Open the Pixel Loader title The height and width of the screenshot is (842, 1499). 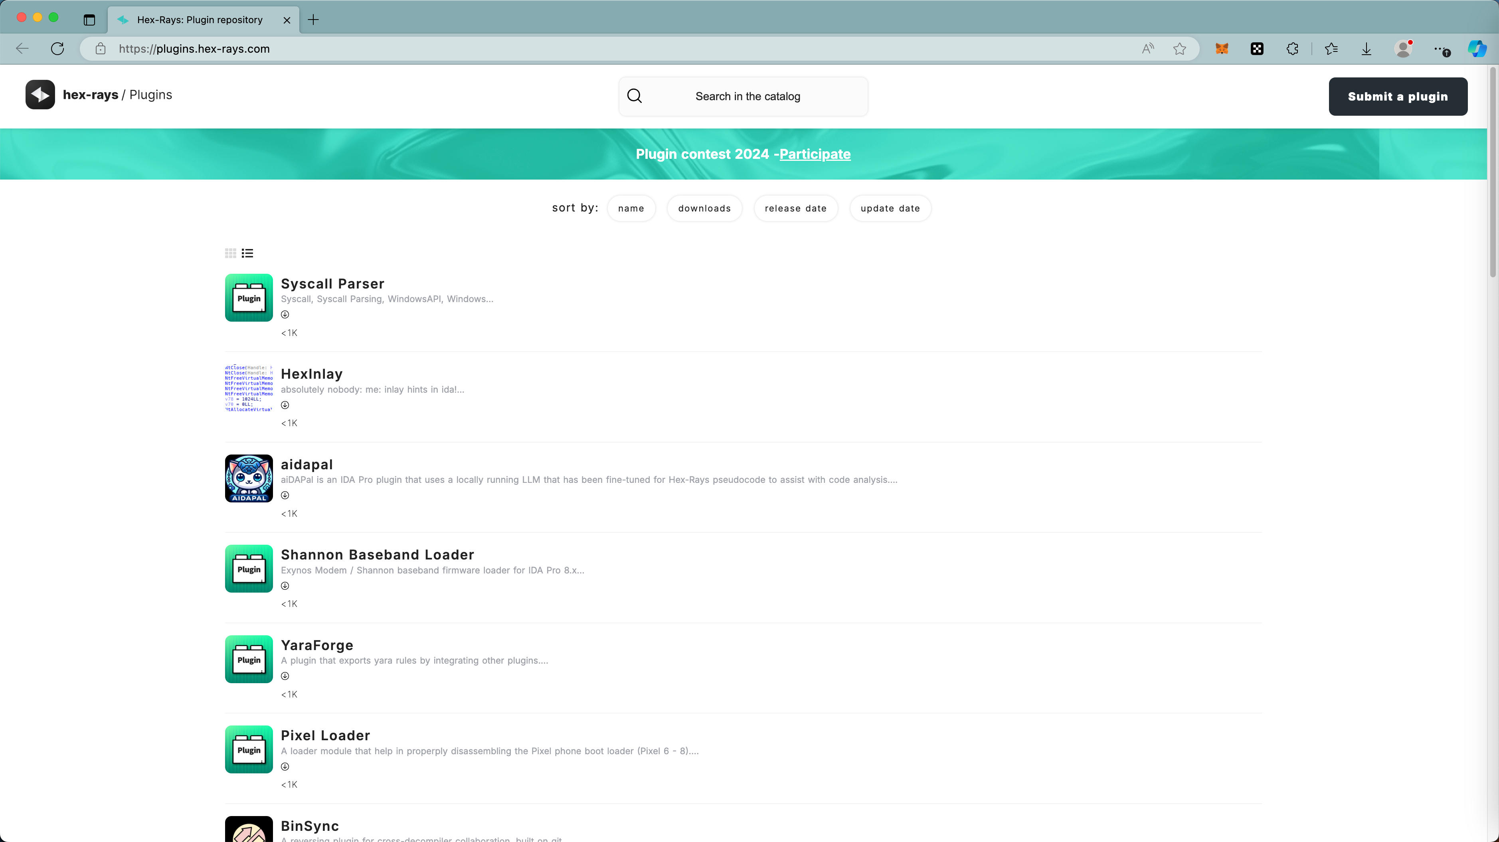tap(325, 735)
